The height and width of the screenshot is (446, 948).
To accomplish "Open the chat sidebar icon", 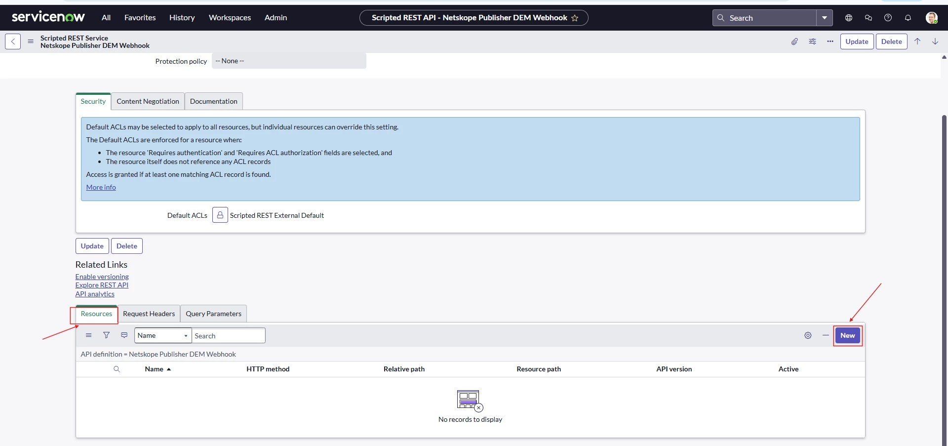I will pyautogui.click(x=869, y=18).
